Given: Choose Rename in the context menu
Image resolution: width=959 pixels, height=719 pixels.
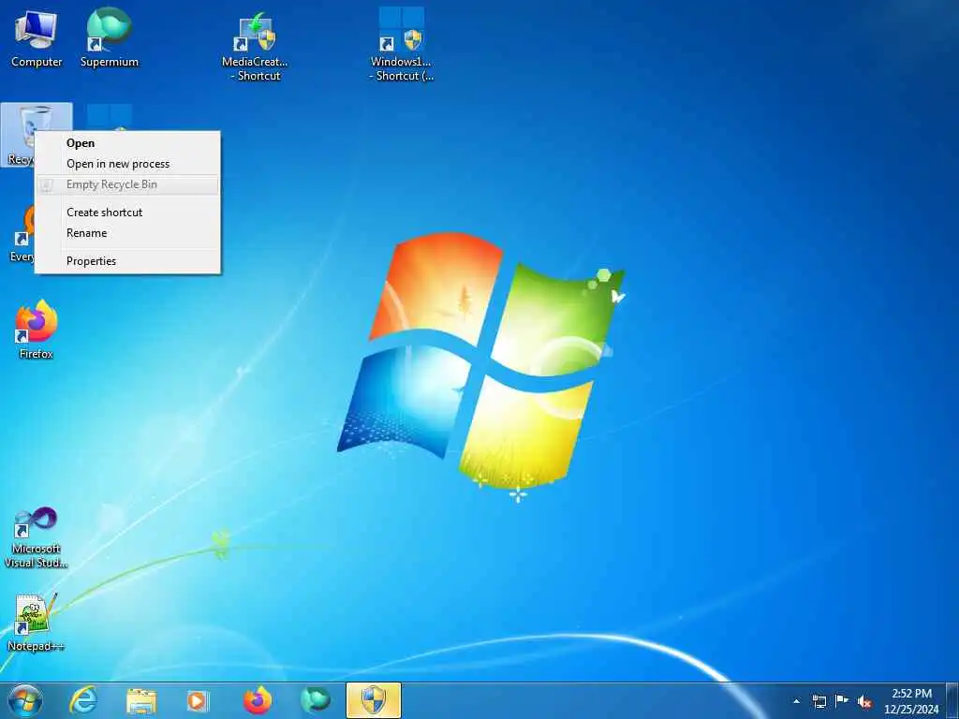Looking at the screenshot, I should point(127,233).
